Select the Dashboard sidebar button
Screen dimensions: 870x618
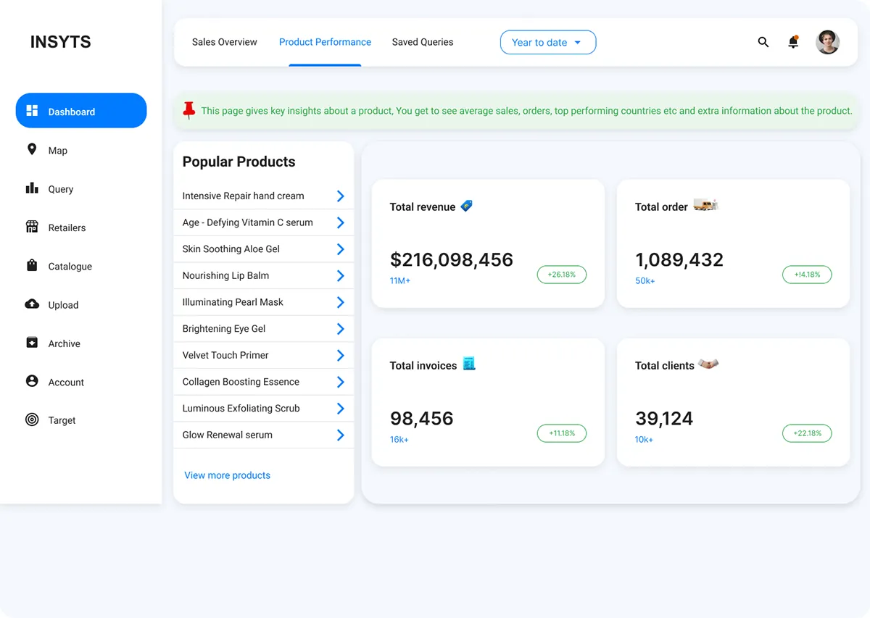pos(81,111)
